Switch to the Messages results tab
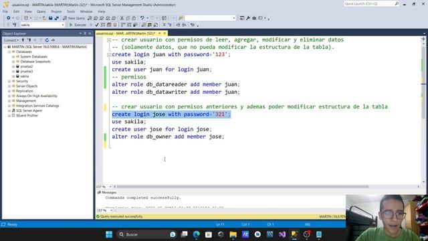The image size is (428, 241). coord(107,192)
